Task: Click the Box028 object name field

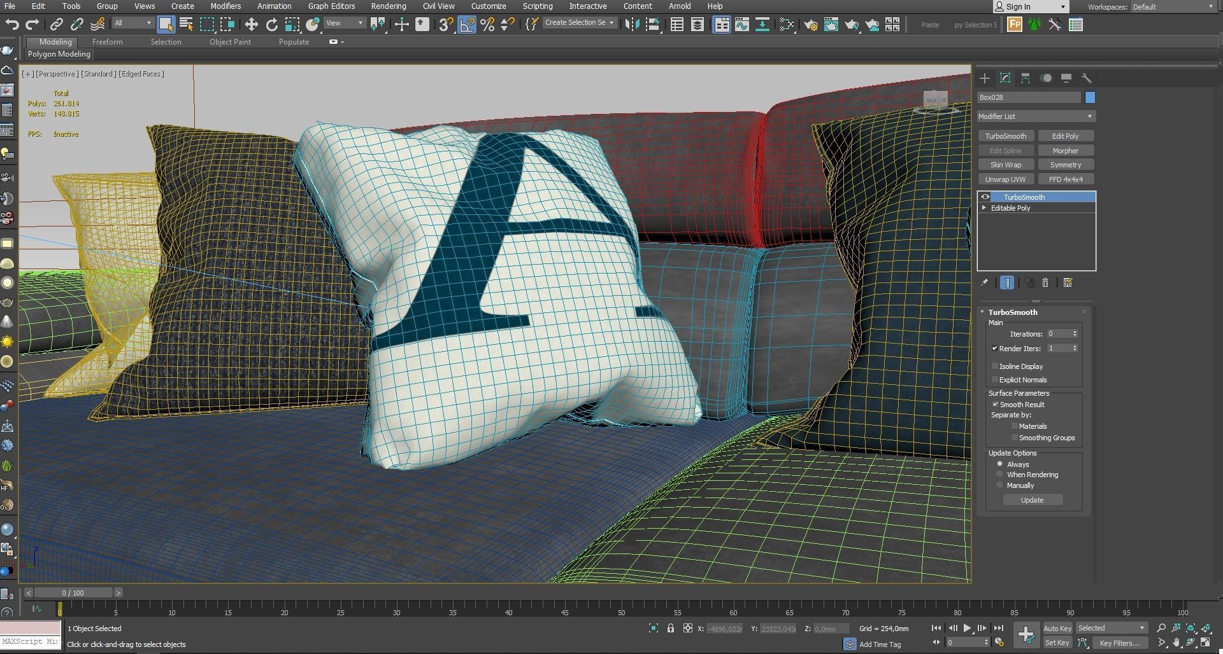Action: pyautogui.click(x=1029, y=97)
